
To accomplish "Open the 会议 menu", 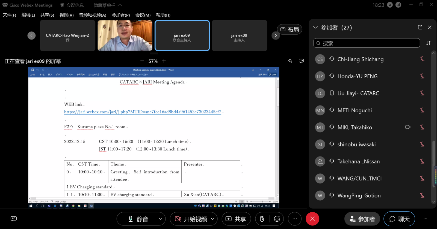I will pos(143,15).
